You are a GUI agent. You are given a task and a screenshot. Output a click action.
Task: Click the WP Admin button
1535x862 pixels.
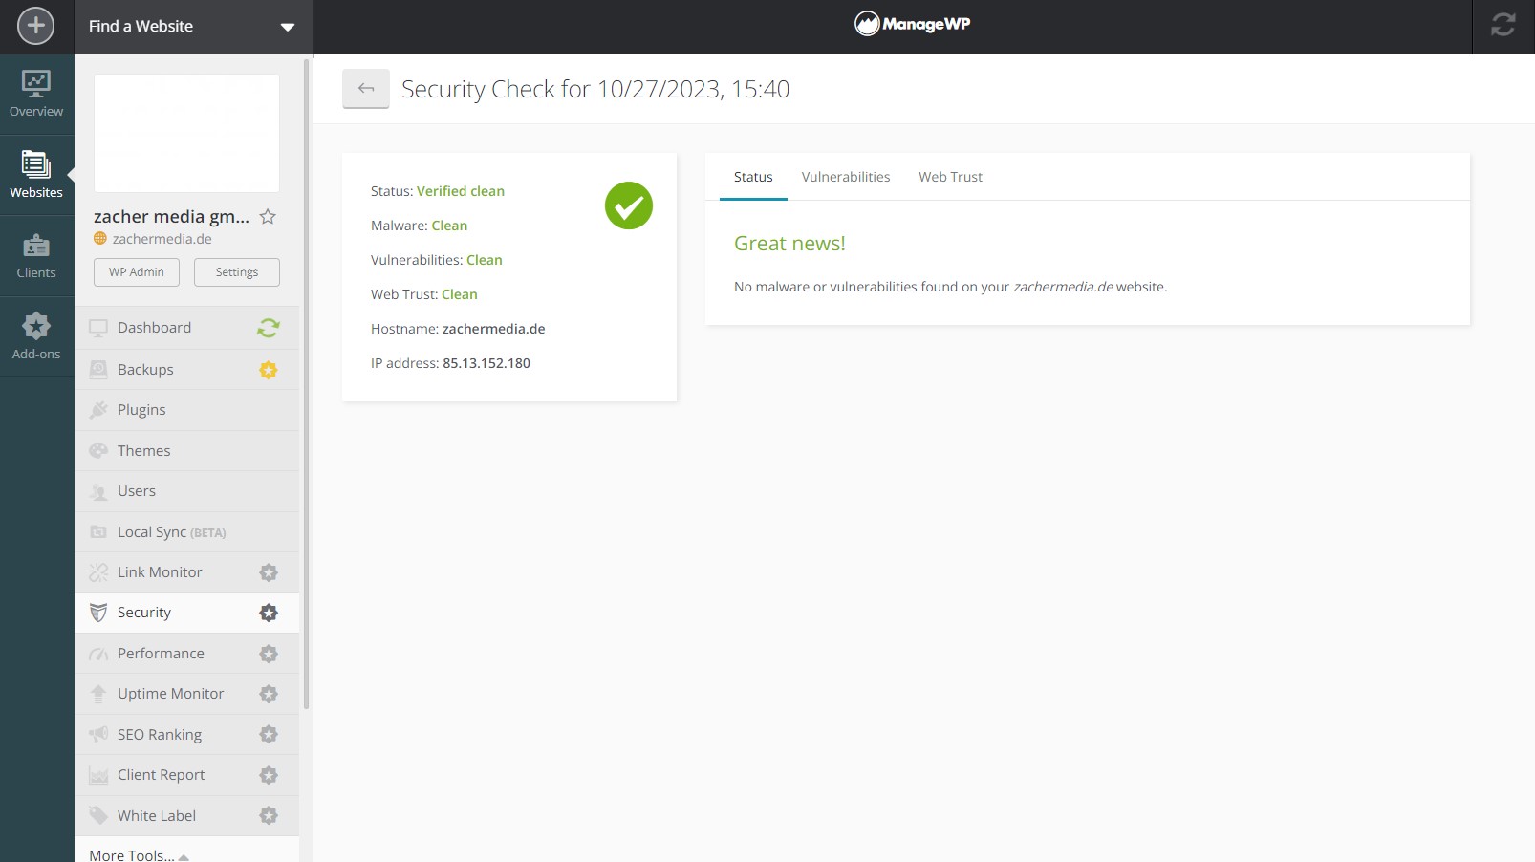(137, 272)
